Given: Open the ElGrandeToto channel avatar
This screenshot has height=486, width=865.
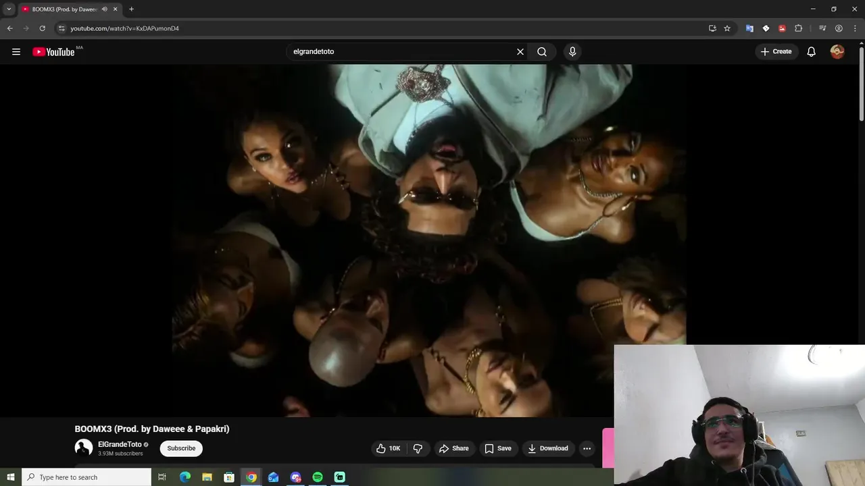Looking at the screenshot, I should 84,448.
